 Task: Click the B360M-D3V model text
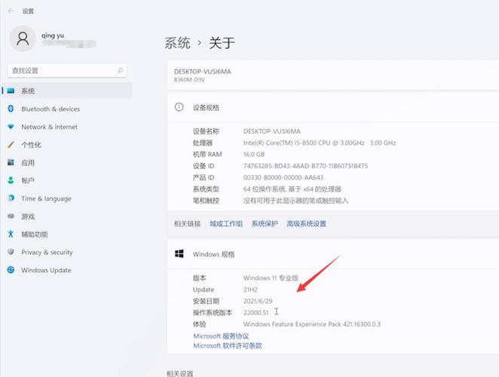point(189,80)
